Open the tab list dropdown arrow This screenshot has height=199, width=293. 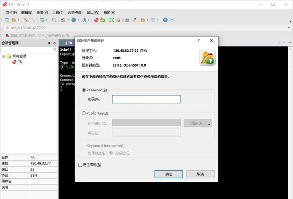click(x=290, y=43)
